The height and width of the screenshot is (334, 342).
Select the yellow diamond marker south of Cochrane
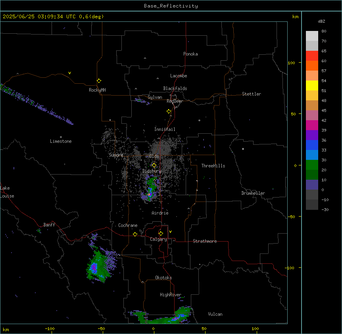(135, 234)
